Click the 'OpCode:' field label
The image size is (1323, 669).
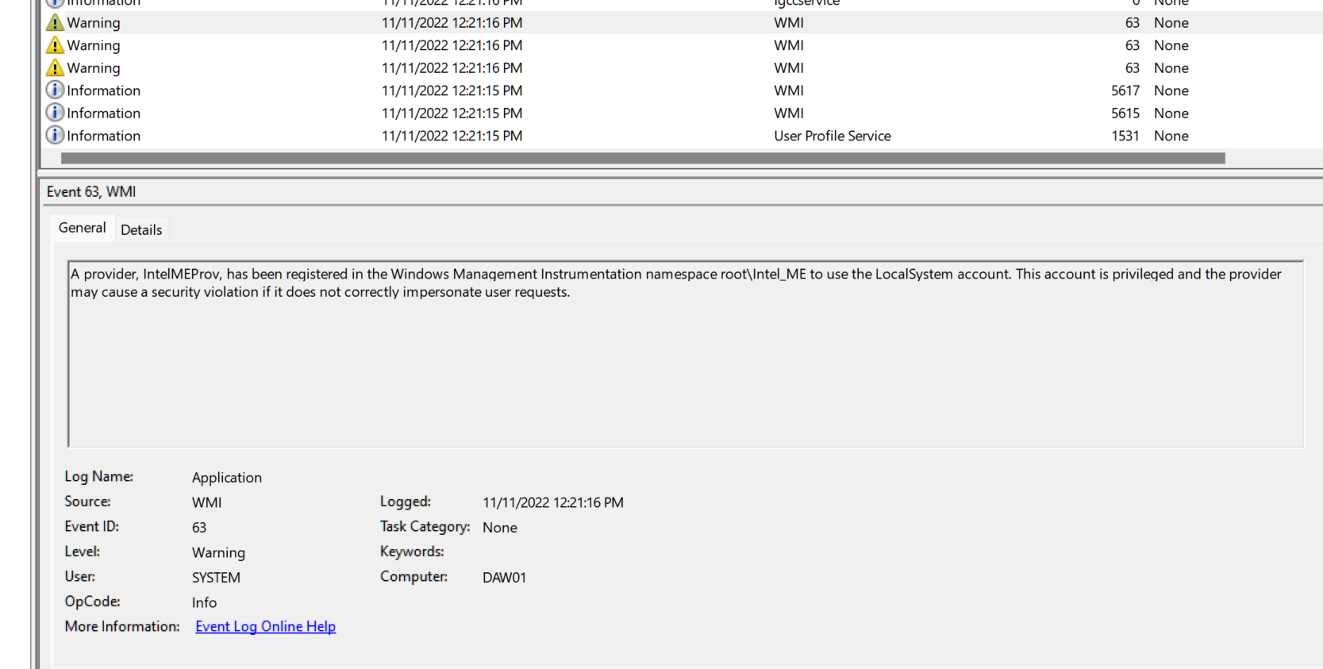point(92,601)
